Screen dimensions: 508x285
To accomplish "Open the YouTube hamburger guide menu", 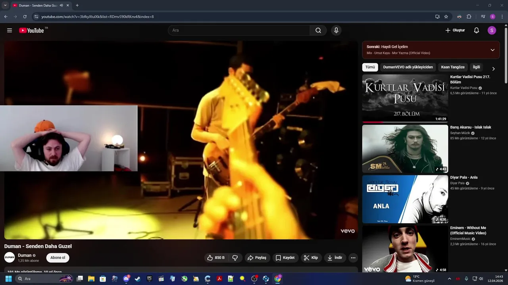I will [x=10, y=30].
